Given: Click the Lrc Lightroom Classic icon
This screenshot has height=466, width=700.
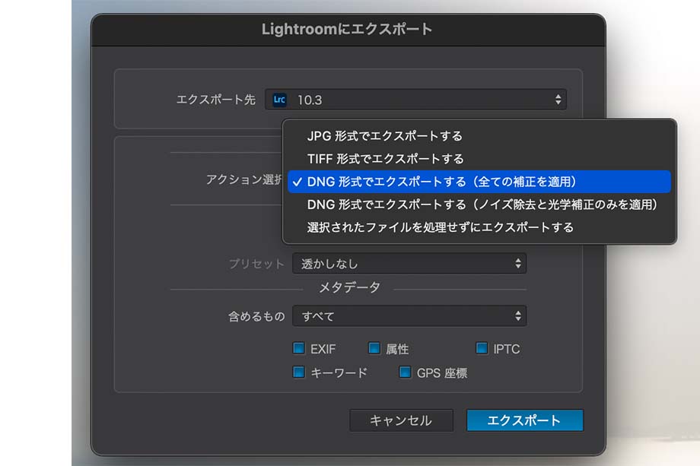Looking at the screenshot, I should tap(279, 100).
